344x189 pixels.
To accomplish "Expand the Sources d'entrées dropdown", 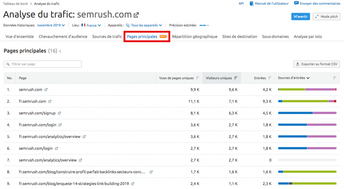I will 294,78.
